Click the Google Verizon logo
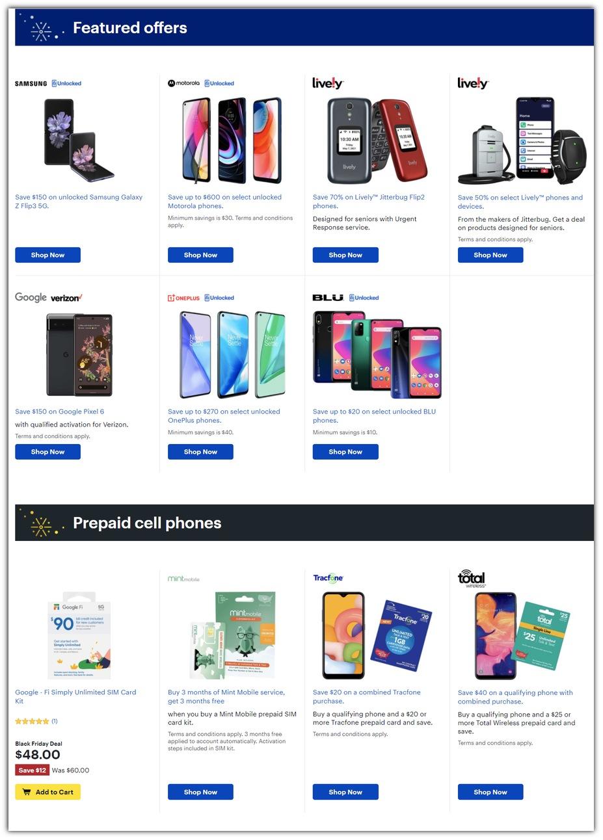603x840 pixels. pos(49,297)
